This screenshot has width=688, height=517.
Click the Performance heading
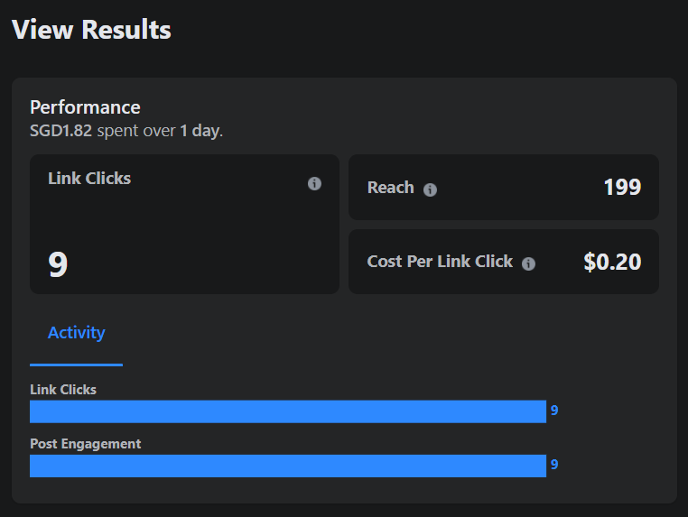[85, 108]
